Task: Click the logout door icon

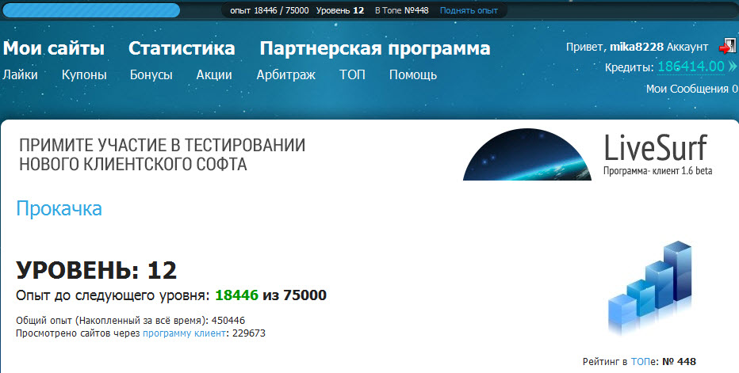Action: click(727, 46)
